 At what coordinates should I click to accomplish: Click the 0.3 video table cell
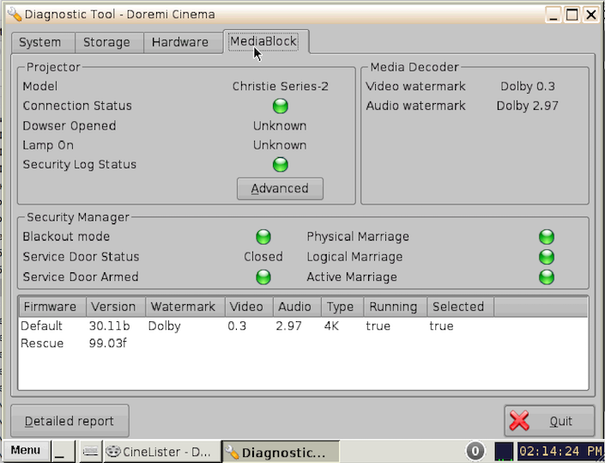[237, 326]
